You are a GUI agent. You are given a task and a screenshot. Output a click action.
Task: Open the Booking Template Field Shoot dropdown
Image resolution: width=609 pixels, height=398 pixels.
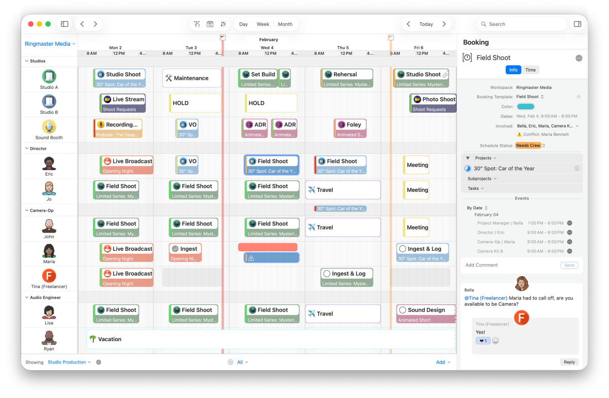pos(530,96)
